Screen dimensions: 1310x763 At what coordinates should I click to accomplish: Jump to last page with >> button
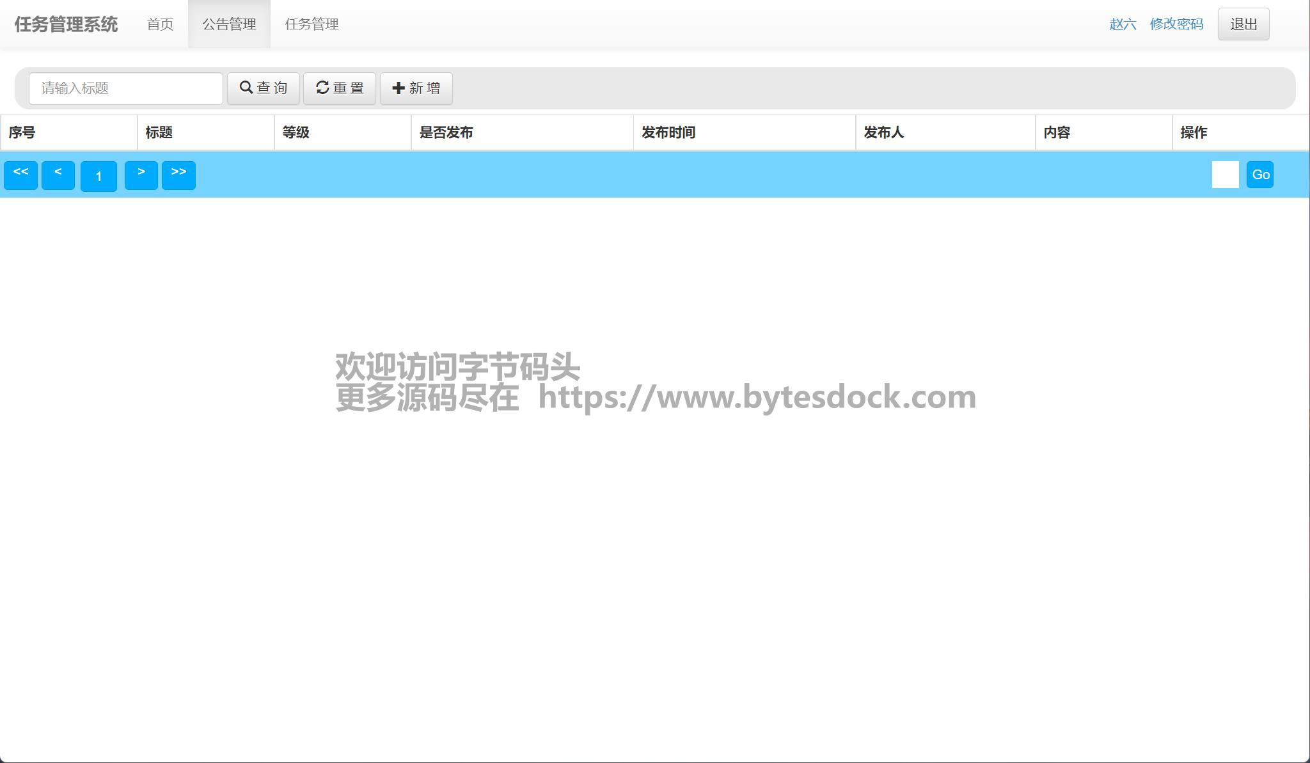(178, 175)
